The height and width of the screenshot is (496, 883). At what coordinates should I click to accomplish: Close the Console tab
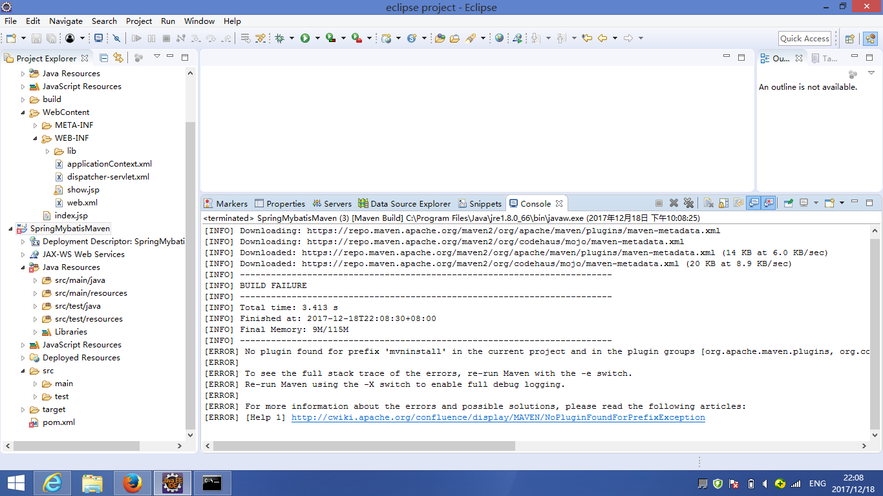pos(559,203)
